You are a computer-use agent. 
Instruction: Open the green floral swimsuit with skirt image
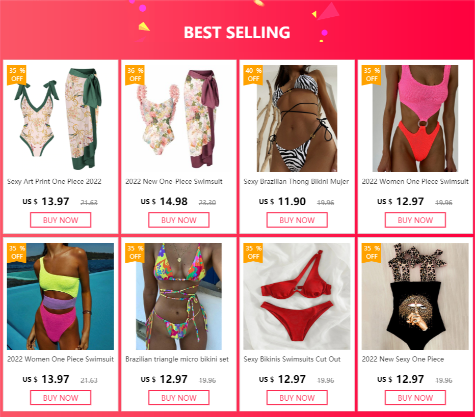click(61, 119)
